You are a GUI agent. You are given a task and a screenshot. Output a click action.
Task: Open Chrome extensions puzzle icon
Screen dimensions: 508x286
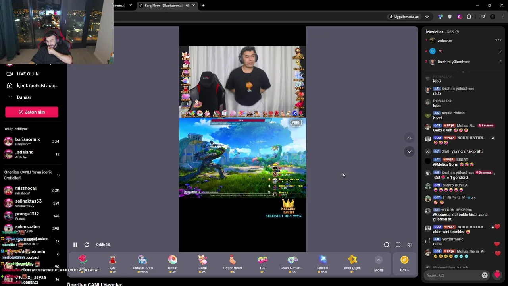pyautogui.click(x=469, y=17)
